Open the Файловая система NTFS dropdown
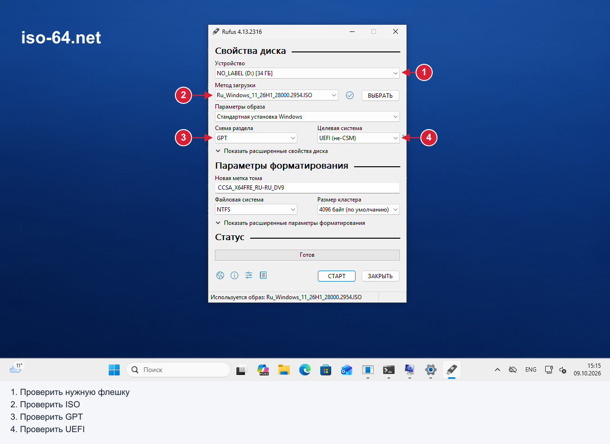Screen dimensions: 610x444 [256, 210]
